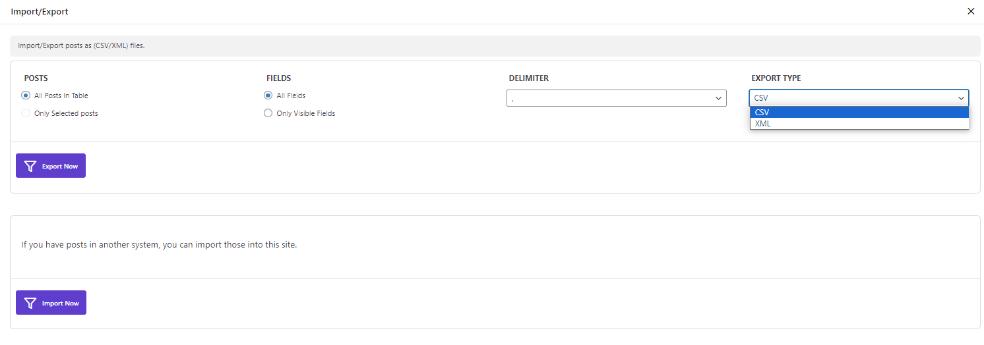Image resolution: width=984 pixels, height=345 pixels.
Task: Click the funnel icon on Export Now
Action: coord(30,166)
